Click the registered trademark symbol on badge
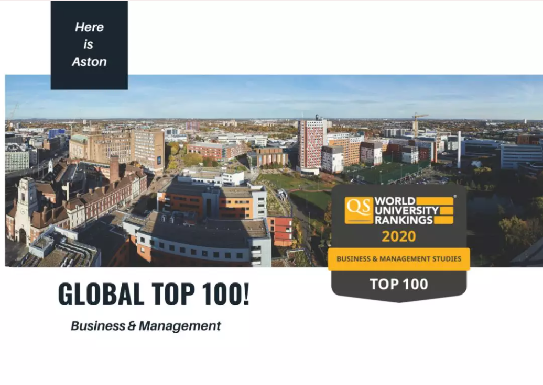 tap(454, 197)
